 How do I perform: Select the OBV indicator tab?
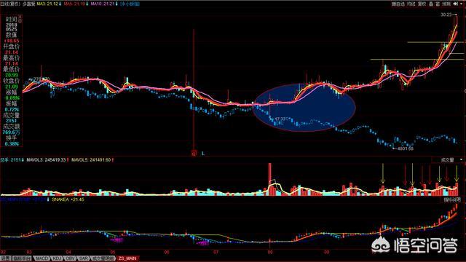click(70, 258)
